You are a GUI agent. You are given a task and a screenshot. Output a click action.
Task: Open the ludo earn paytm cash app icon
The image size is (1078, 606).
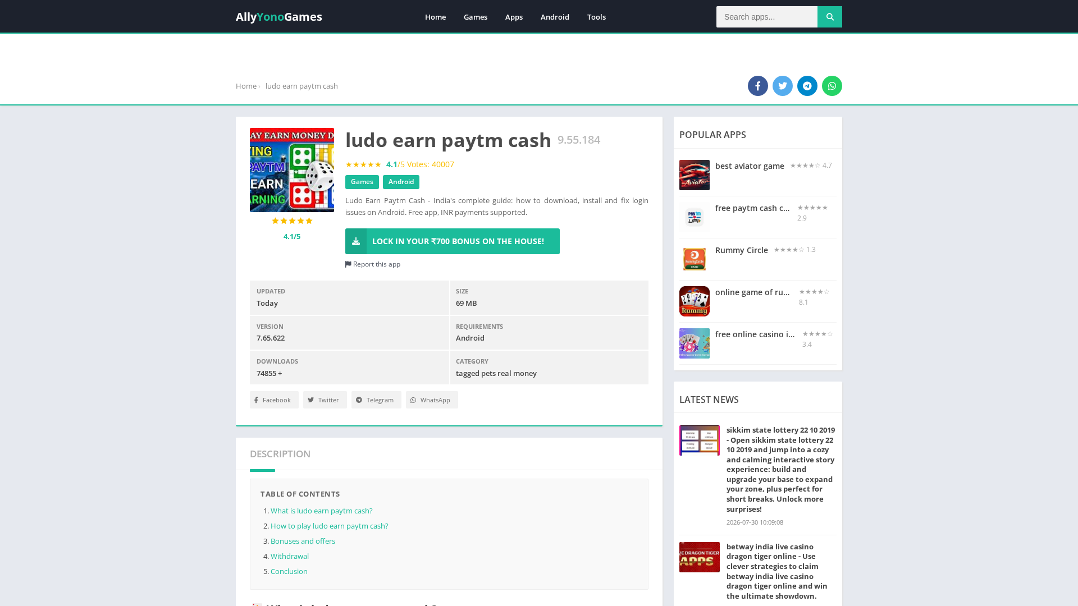coord(292,170)
